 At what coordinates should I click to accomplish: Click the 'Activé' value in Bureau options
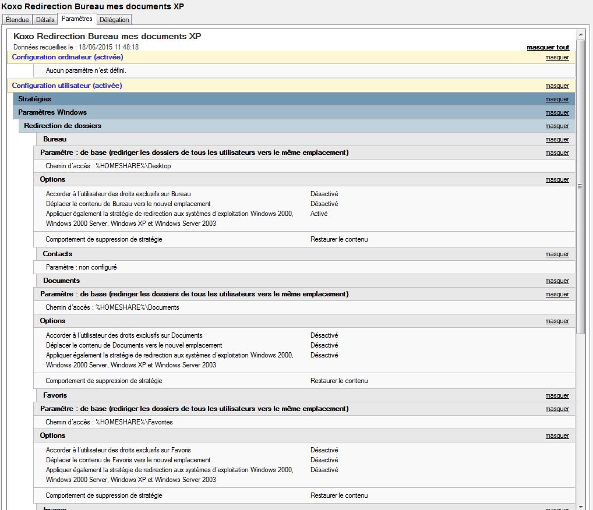coord(319,214)
